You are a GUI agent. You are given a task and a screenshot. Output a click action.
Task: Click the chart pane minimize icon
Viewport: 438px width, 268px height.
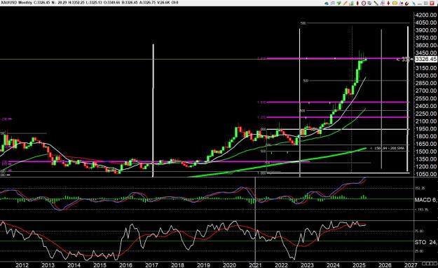[x=420, y=4]
